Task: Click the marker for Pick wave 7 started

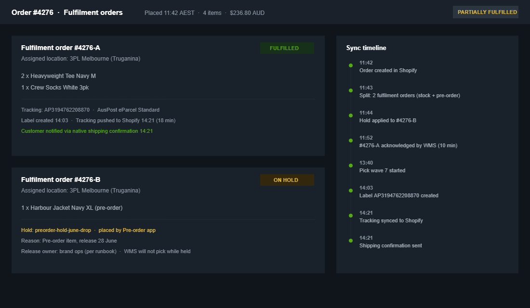Action: coord(350,166)
